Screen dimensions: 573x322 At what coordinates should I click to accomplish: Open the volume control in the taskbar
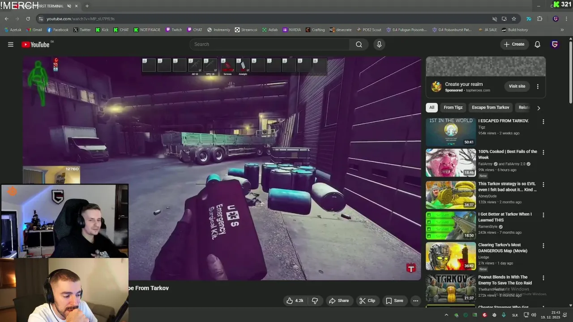coord(534,315)
